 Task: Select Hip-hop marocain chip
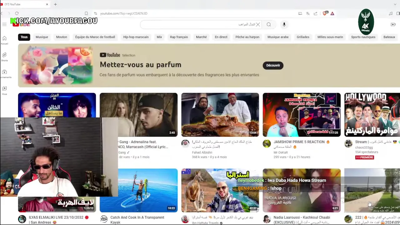coord(136,37)
